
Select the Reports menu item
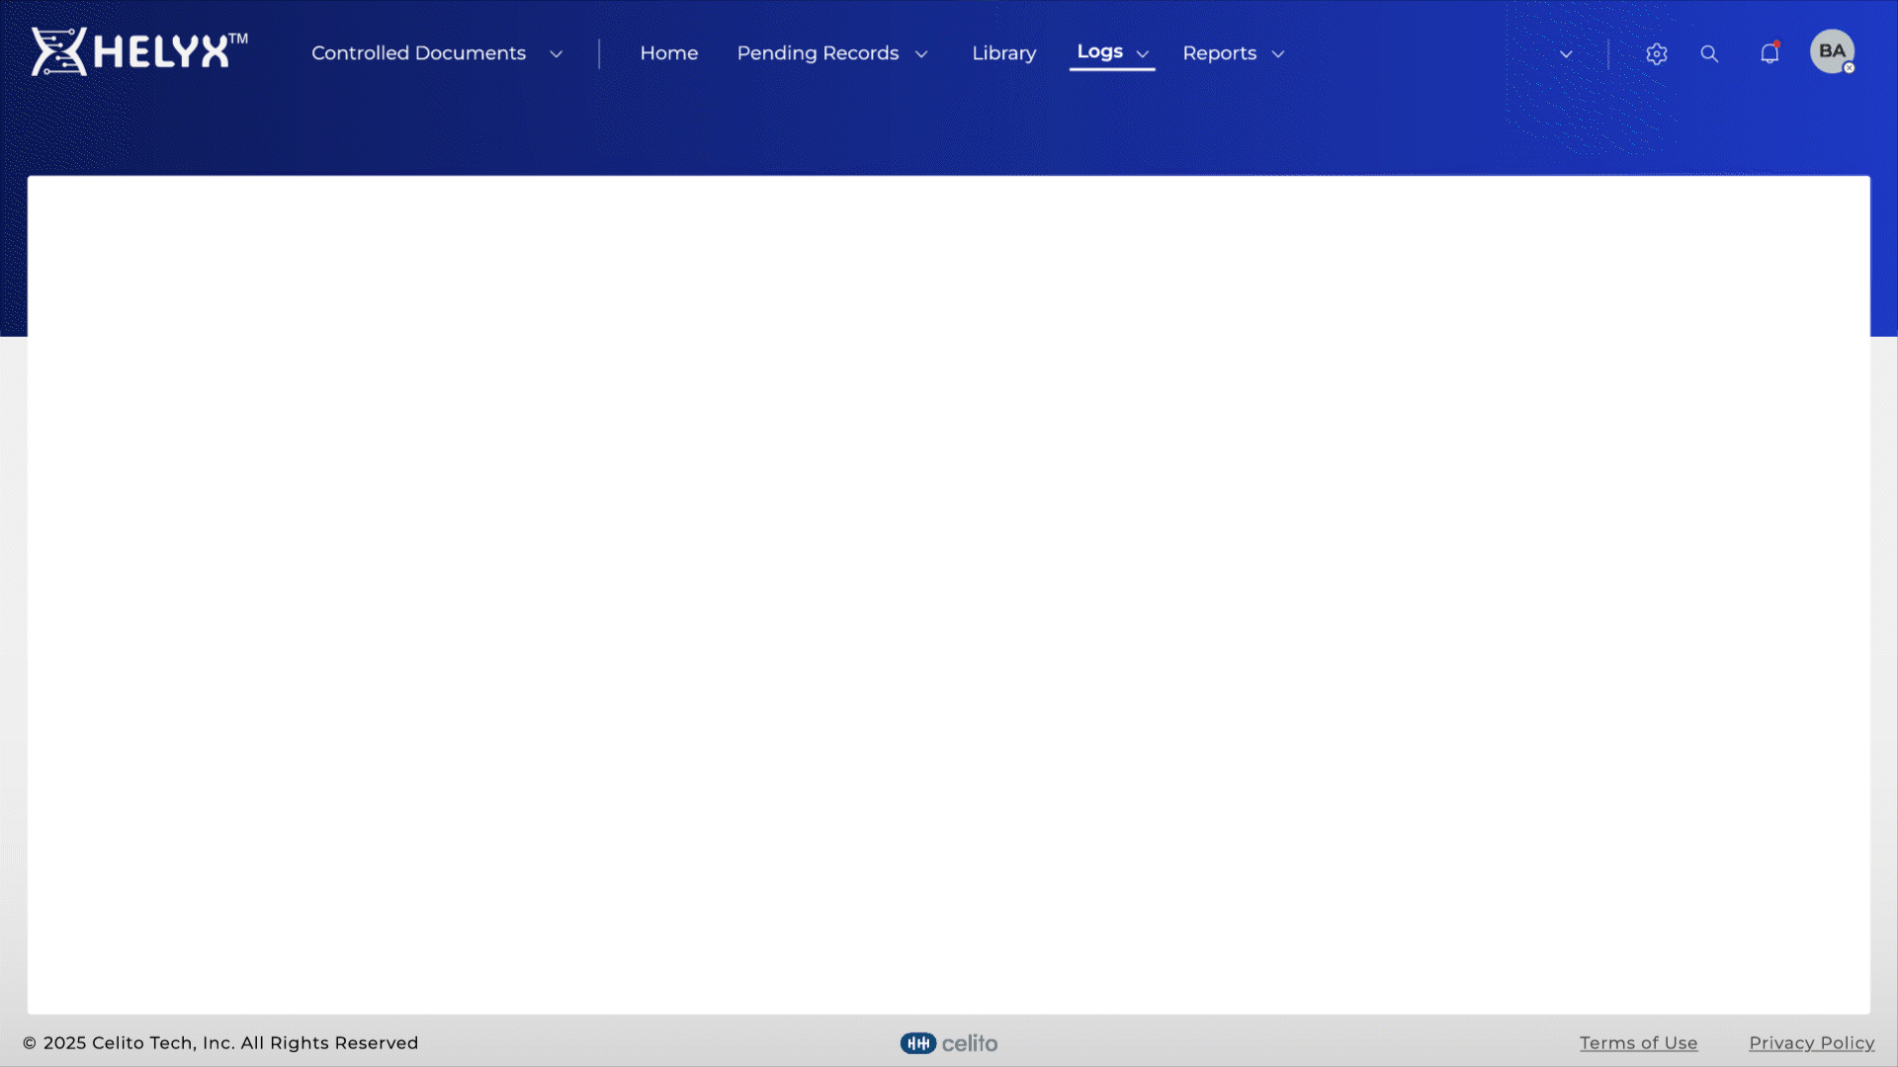(1219, 53)
